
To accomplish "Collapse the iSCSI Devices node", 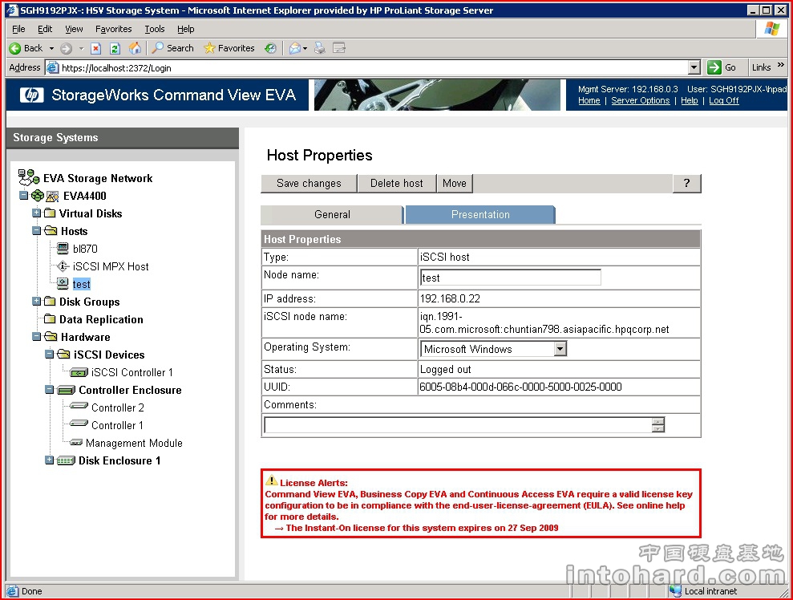I will [x=49, y=354].
